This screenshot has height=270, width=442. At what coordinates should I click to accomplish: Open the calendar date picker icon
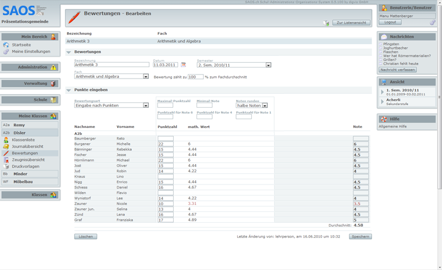[183, 65]
